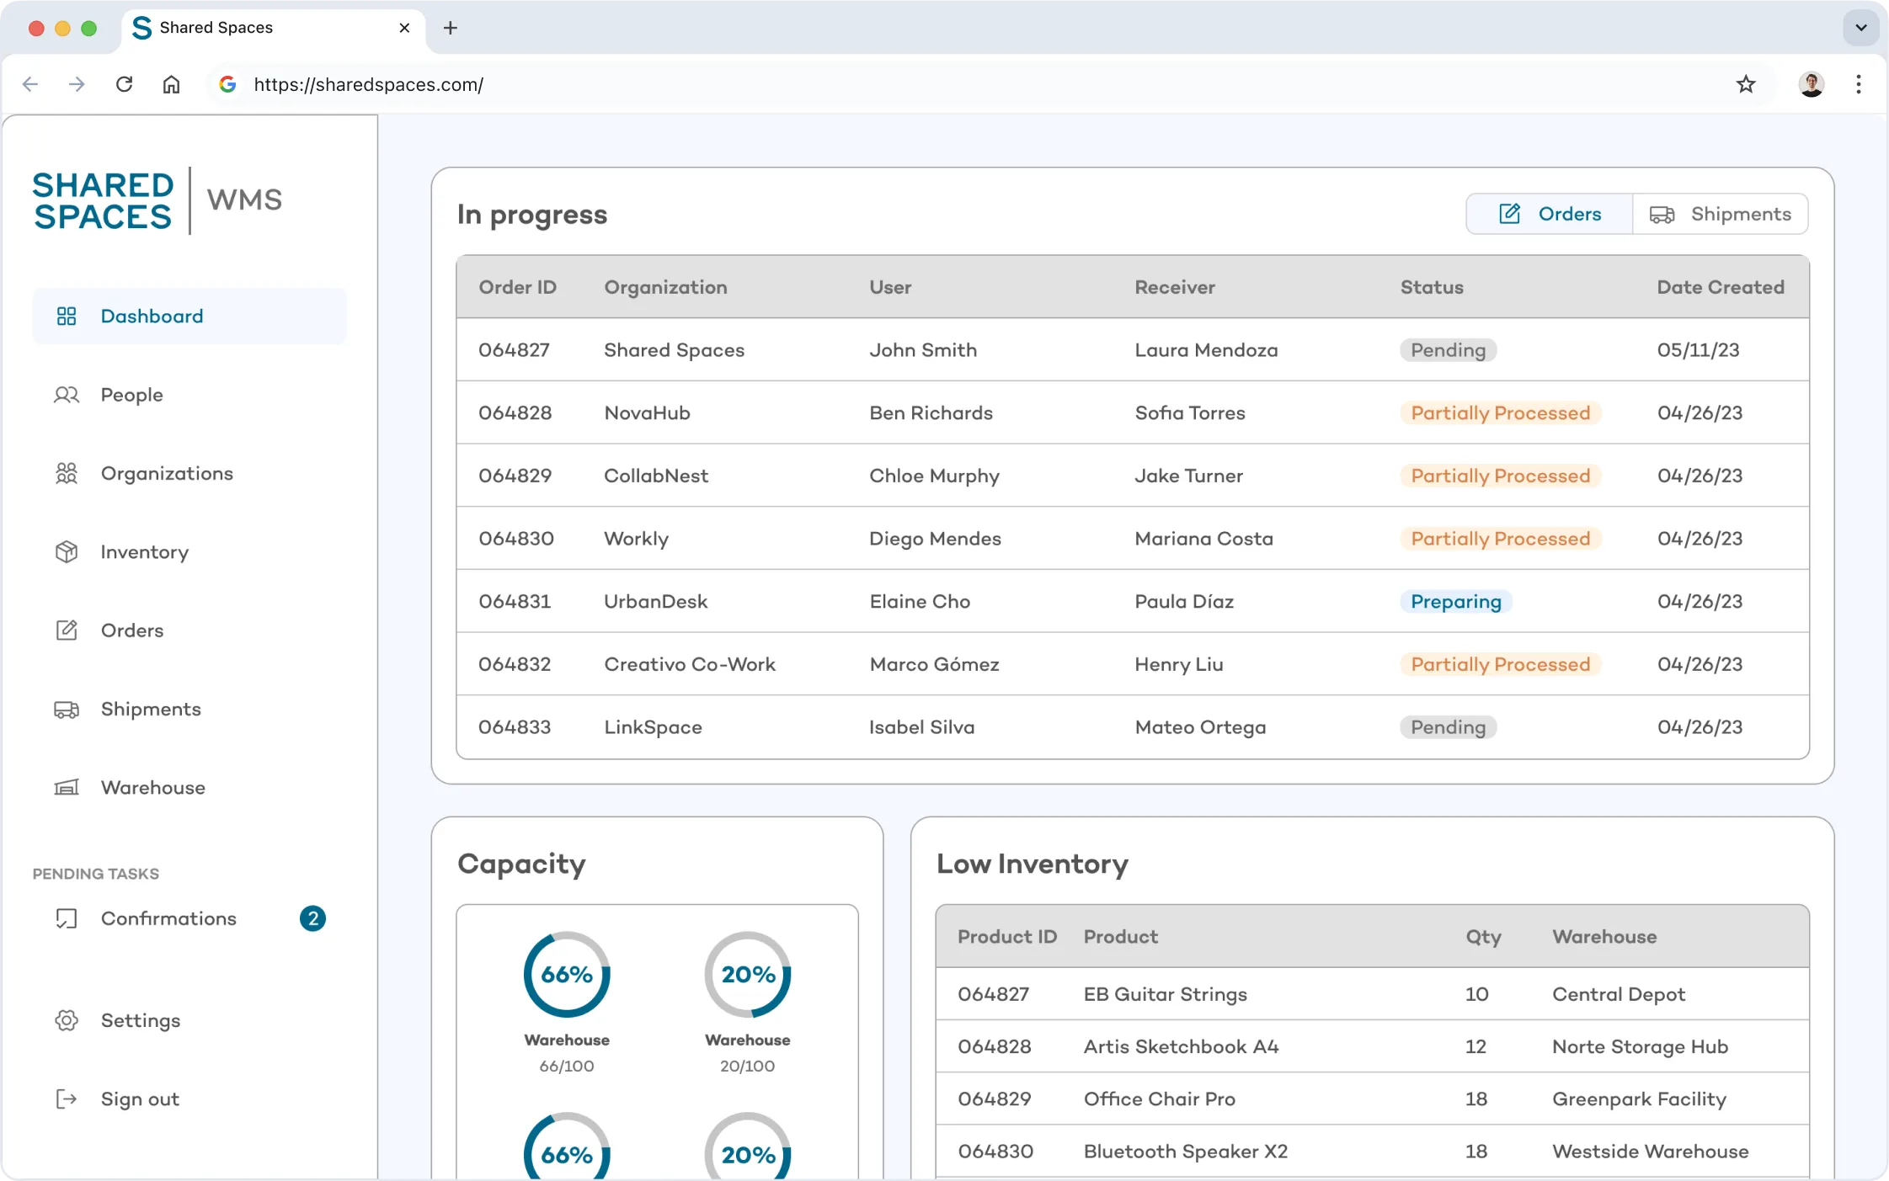Click Pending status of order 064827
The width and height of the screenshot is (1889, 1181).
click(1448, 349)
